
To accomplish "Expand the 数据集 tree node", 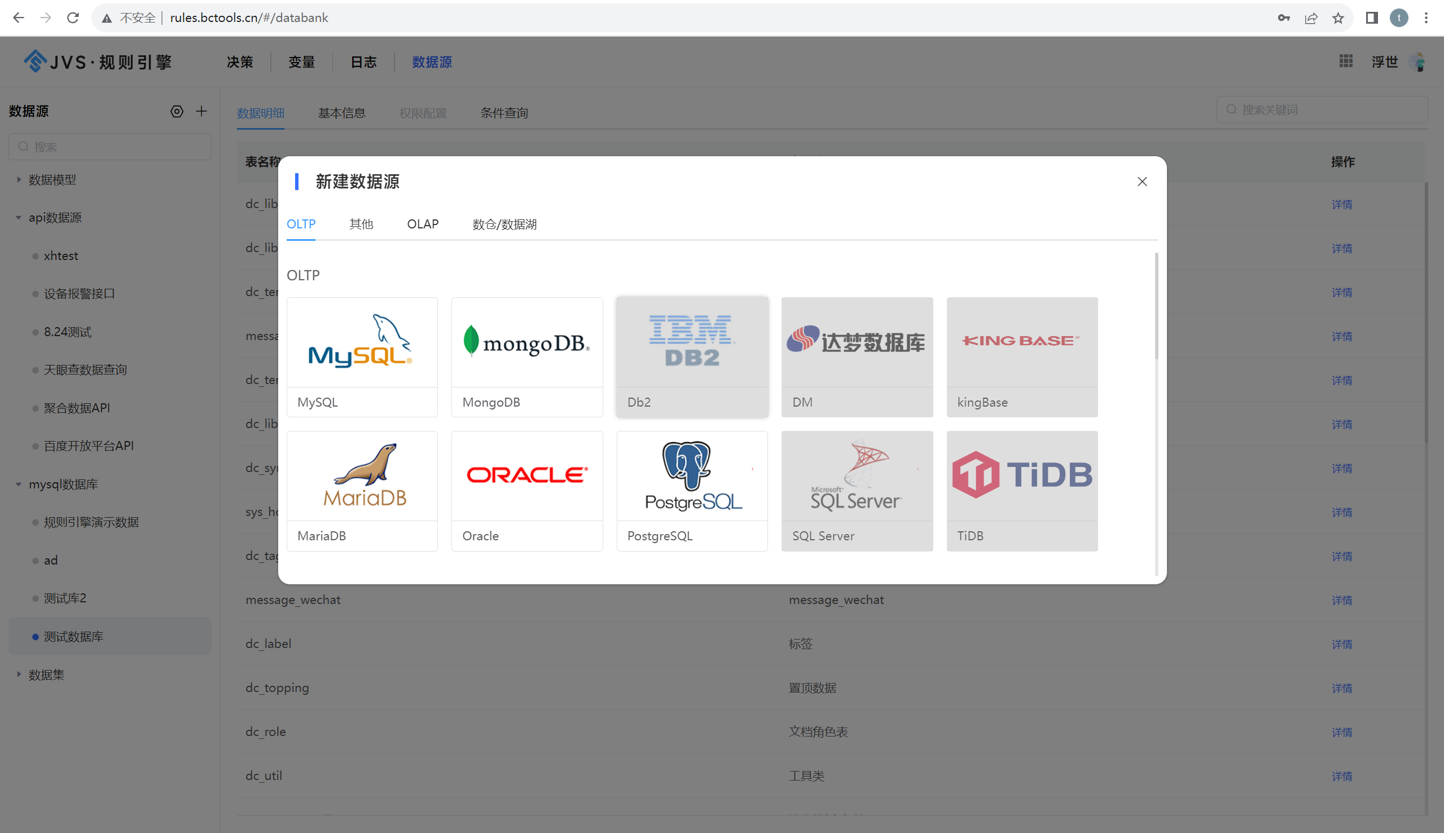I will point(17,675).
